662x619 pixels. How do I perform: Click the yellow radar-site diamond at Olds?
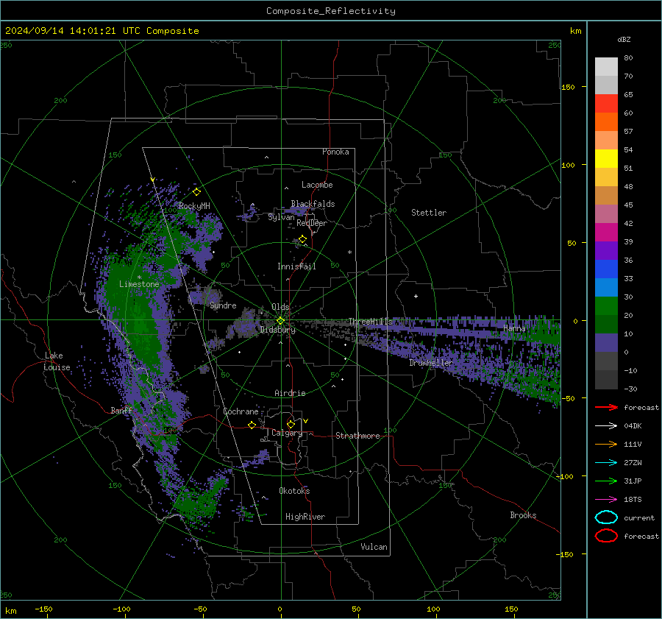click(280, 321)
